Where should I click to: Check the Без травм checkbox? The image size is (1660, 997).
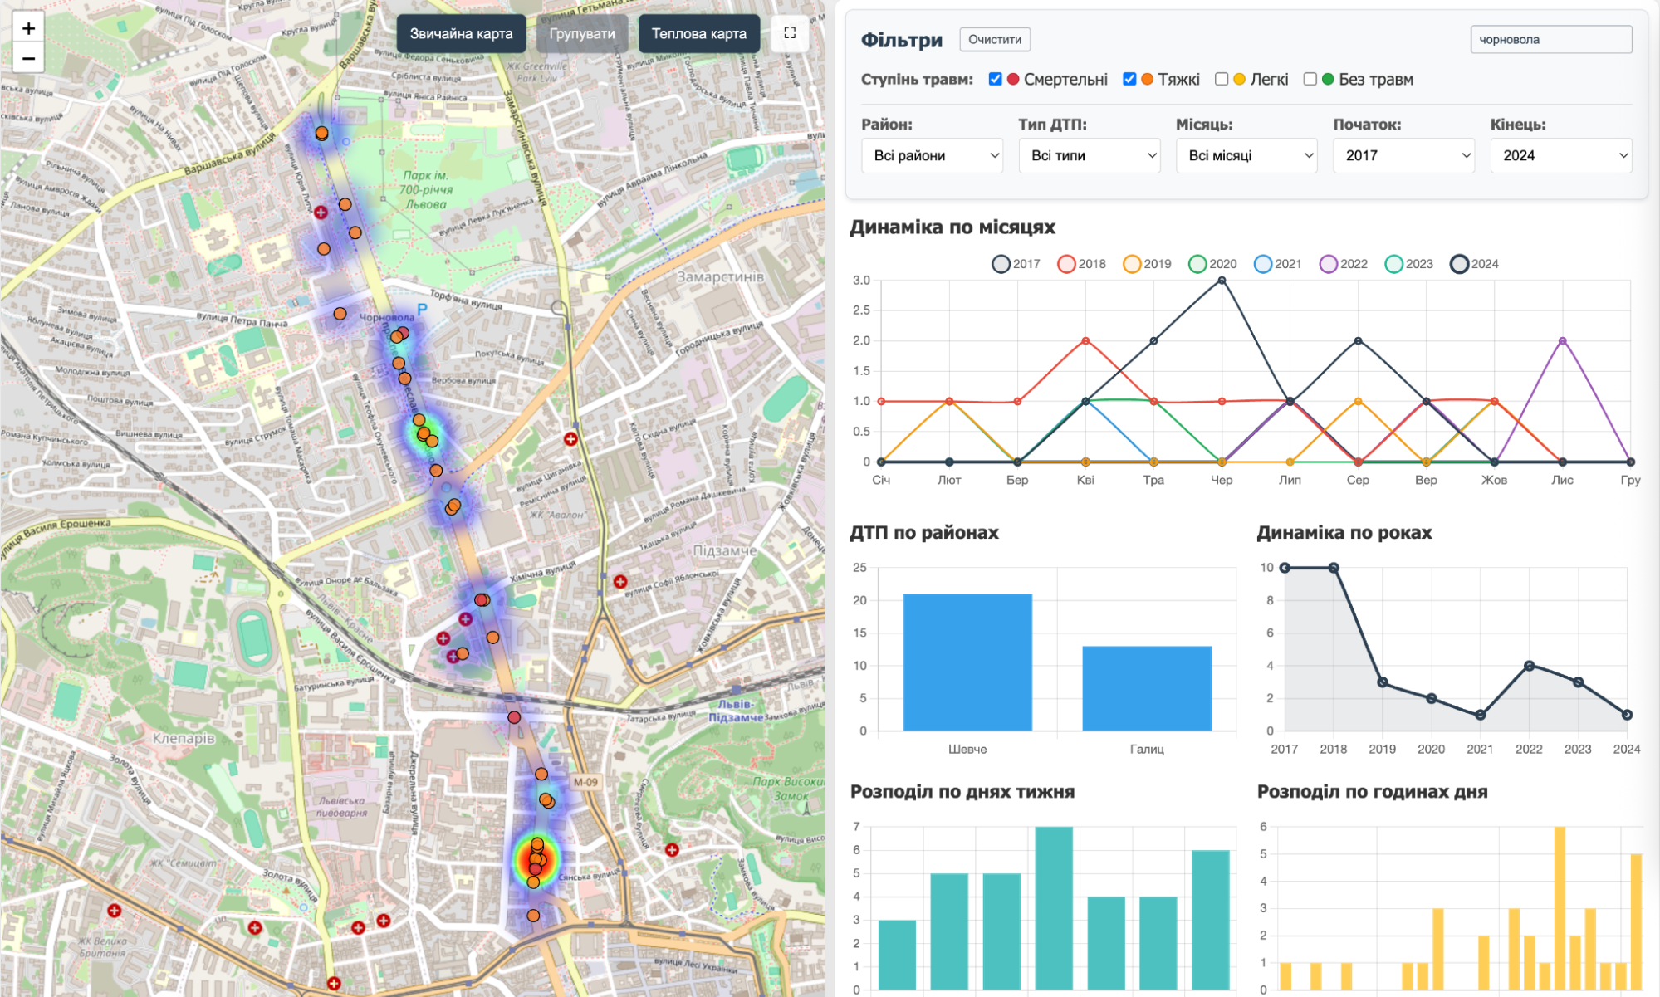(x=1310, y=79)
